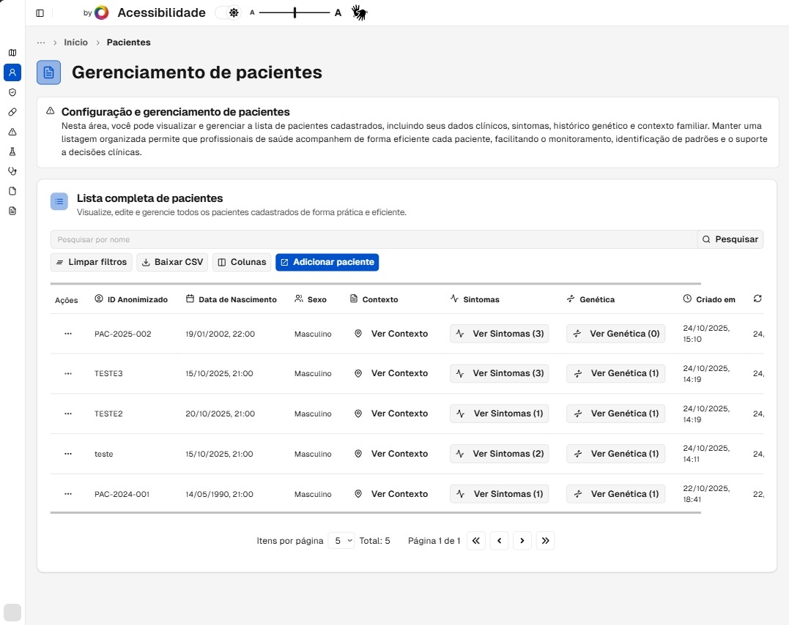Click the shield icon in sidebar

tap(12, 92)
